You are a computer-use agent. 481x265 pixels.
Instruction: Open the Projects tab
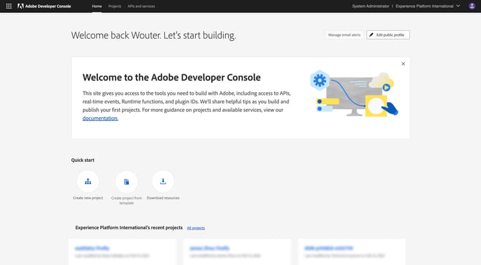(115, 6)
